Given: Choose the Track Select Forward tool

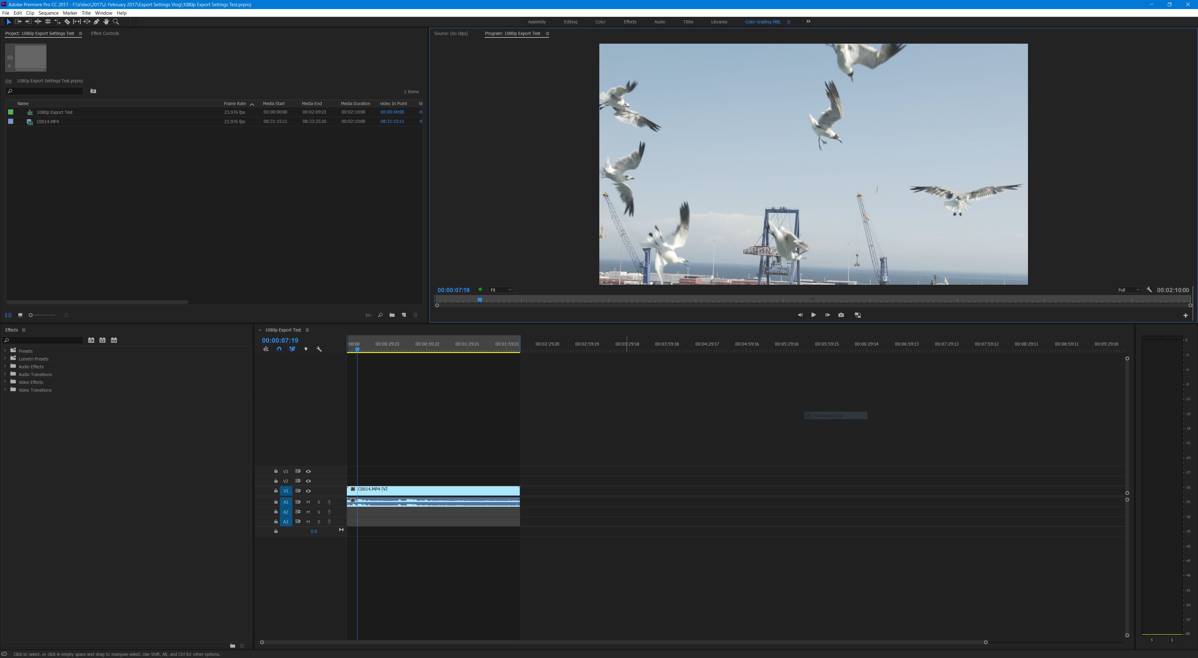Looking at the screenshot, I should click(18, 22).
